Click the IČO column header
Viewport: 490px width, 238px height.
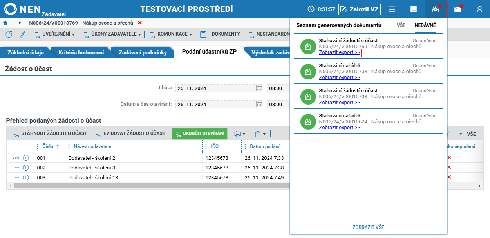pyautogui.click(x=214, y=146)
